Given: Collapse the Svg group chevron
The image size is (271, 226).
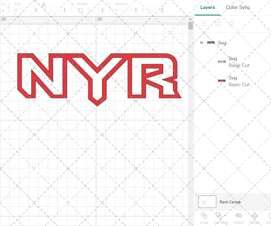Looking at the screenshot, I should [202, 43].
